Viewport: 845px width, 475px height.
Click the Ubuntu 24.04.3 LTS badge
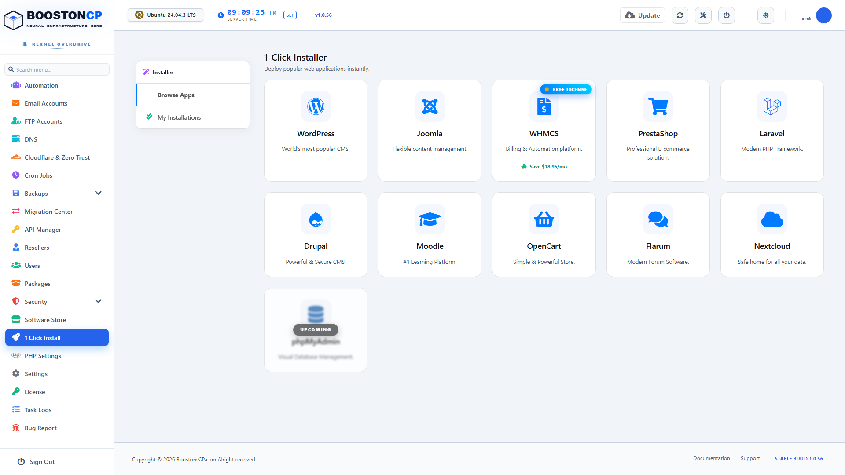pos(165,15)
